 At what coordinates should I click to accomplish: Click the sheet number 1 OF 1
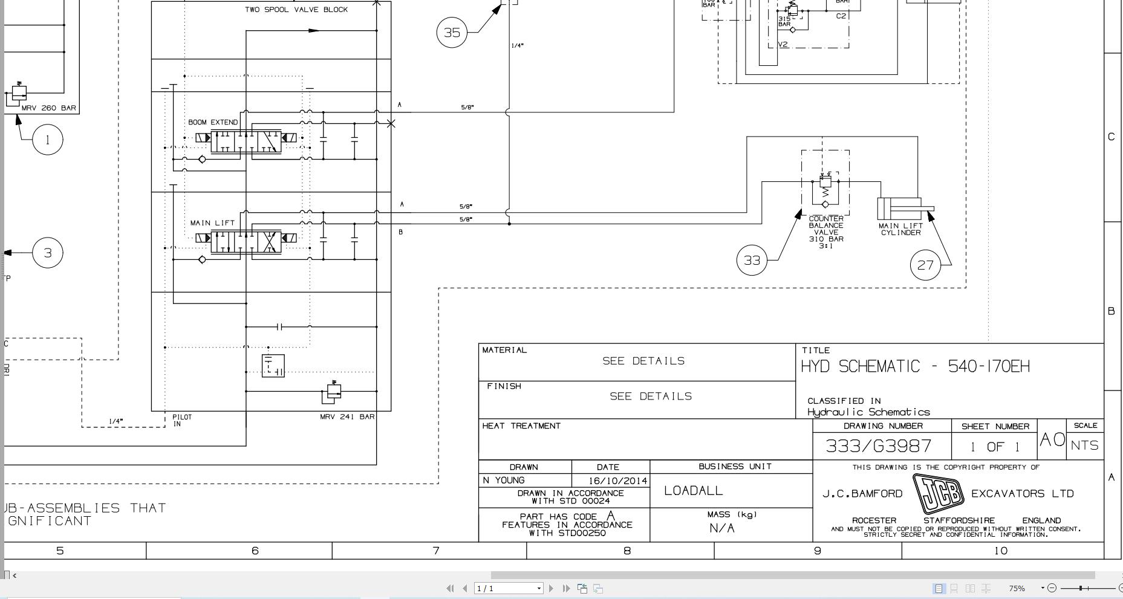tap(995, 447)
